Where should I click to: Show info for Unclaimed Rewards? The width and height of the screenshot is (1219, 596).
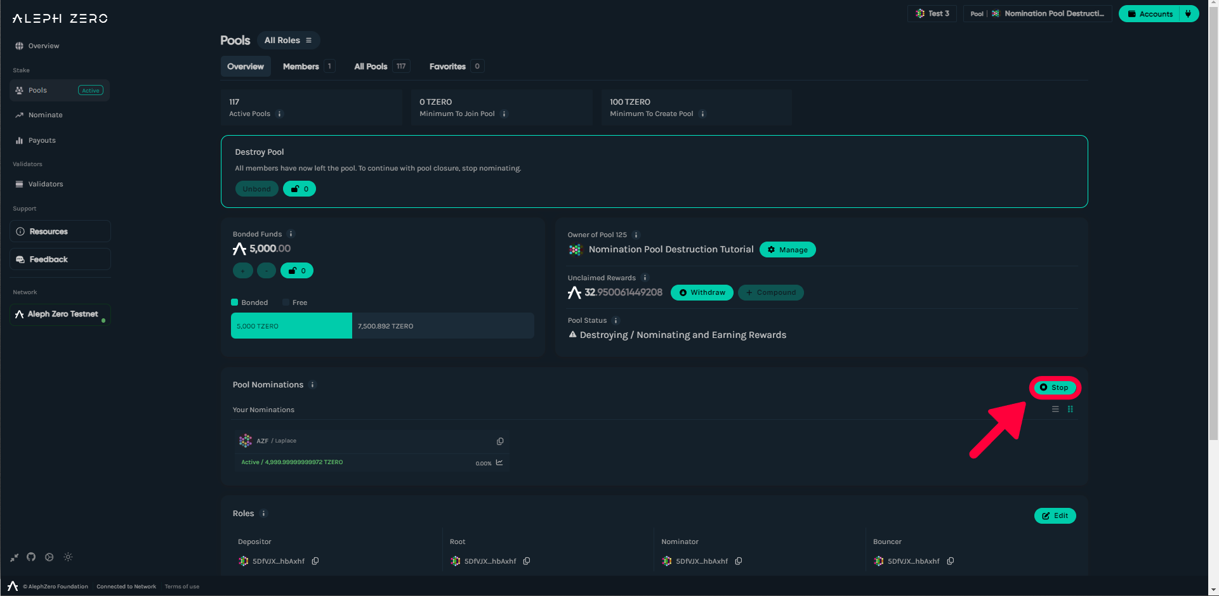(x=645, y=278)
